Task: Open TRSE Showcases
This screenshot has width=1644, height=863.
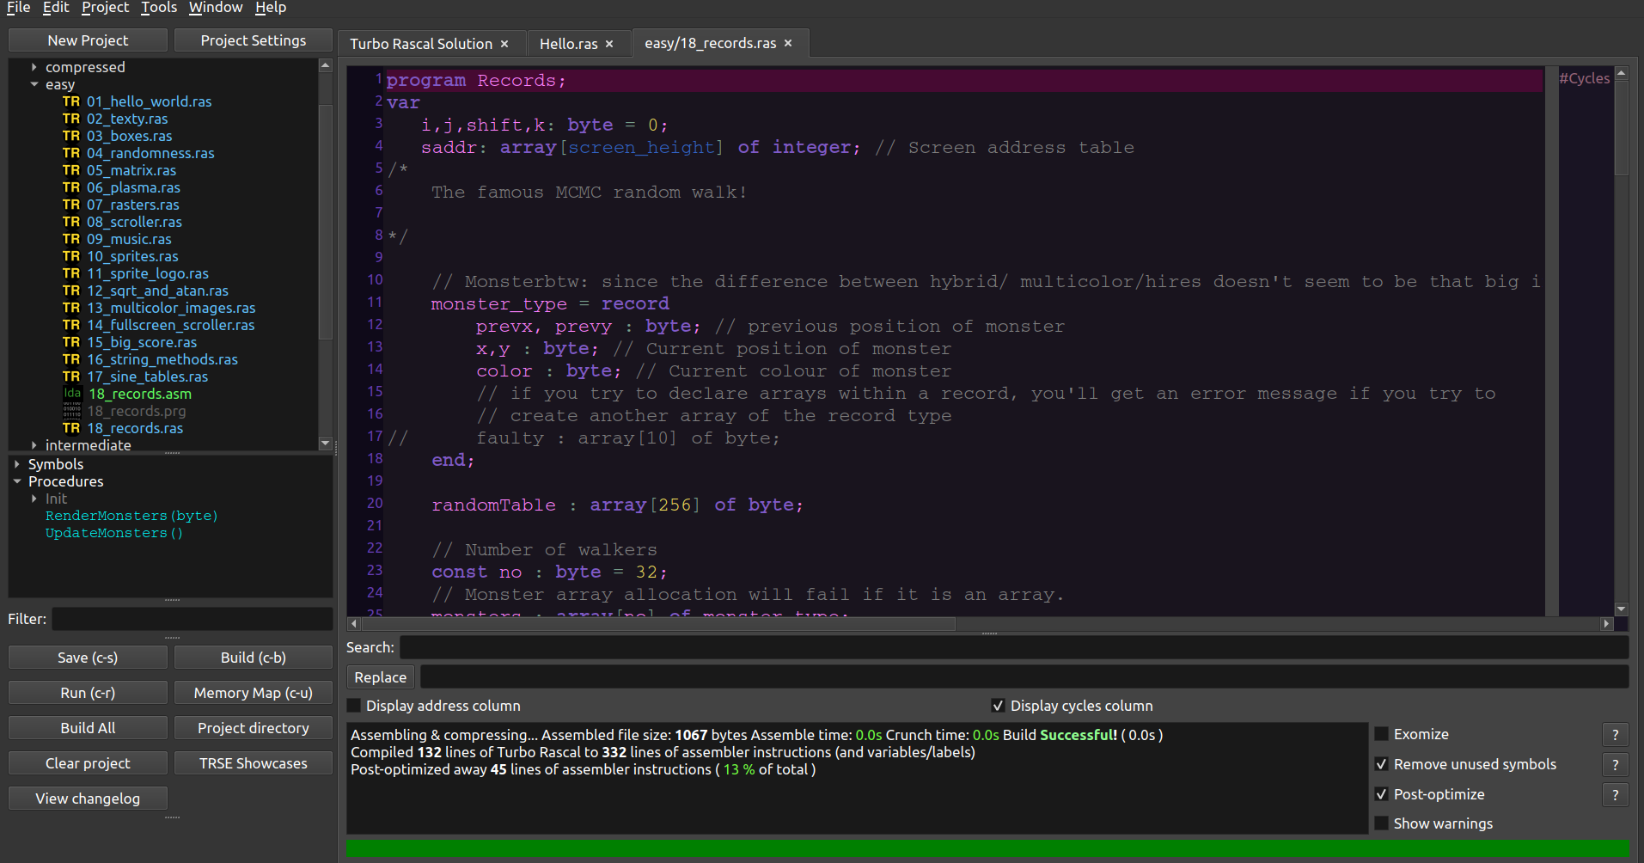Action: pos(253,762)
